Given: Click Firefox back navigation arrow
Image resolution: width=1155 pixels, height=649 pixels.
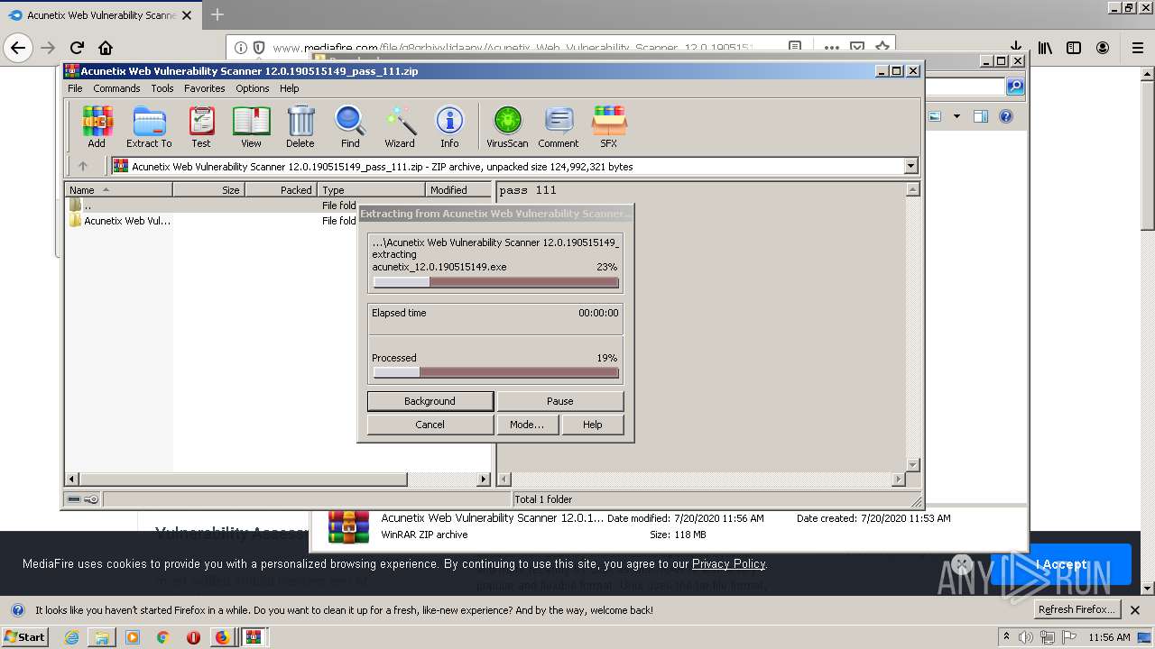Looking at the screenshot, I should pos(18,48).
